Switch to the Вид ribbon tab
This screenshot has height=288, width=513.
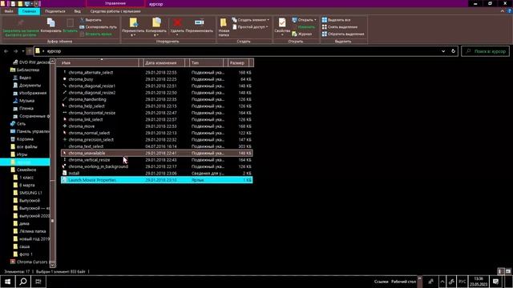(77, 11)
